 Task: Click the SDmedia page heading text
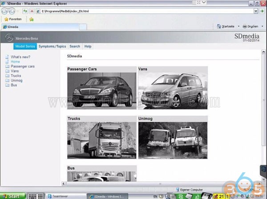[x=74, y=56]
